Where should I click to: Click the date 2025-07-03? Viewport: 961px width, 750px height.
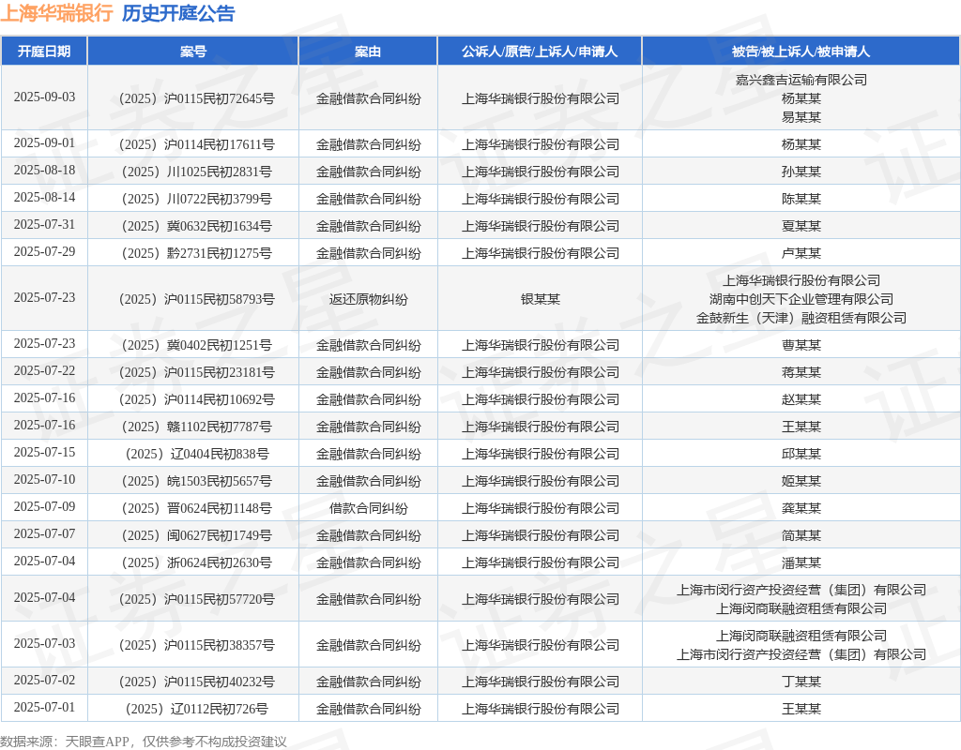click(x=44, y=643)
